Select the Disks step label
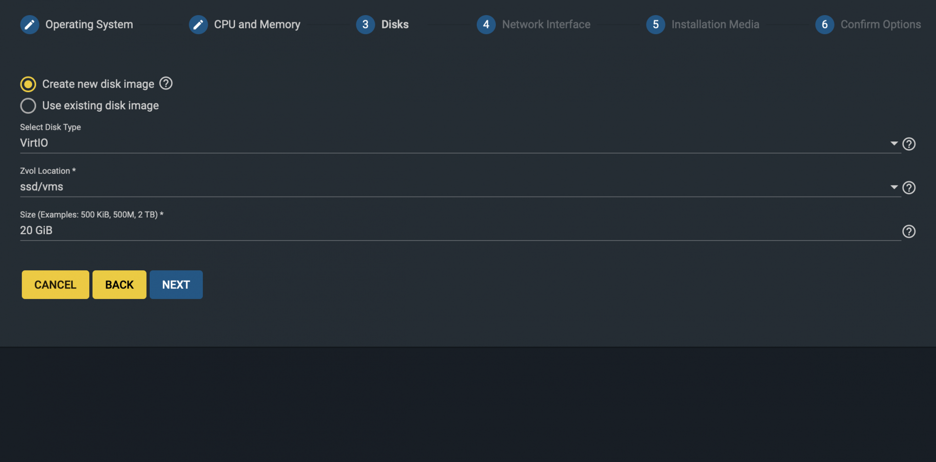936x462 pixels. [395, 24]
